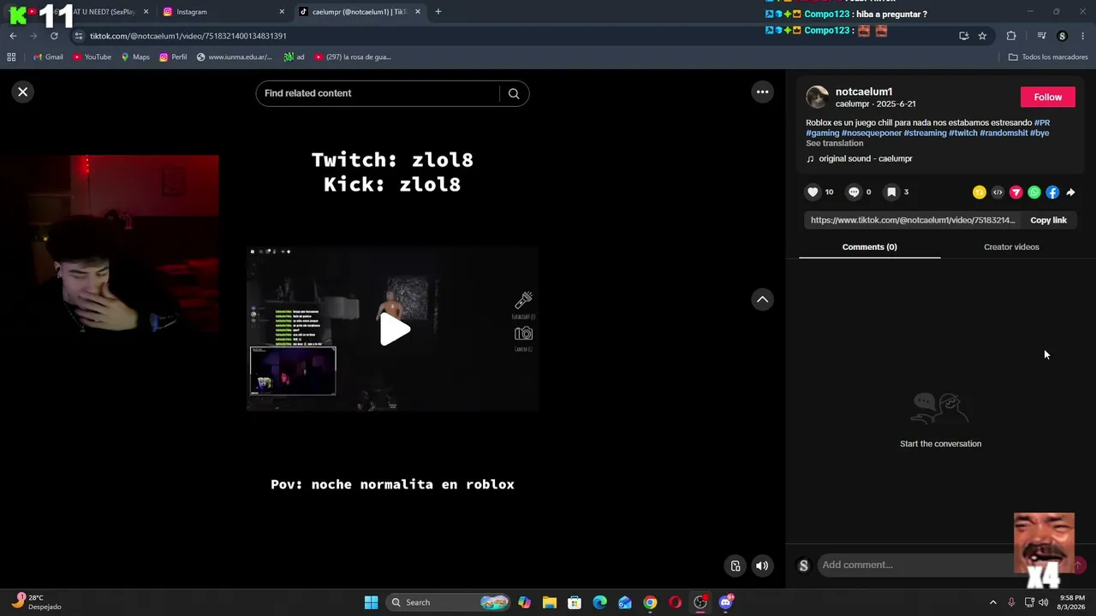Switch to the Comments (0) tab
Image resolution: width=1096 pixels, height=616 pixels.
869,246
